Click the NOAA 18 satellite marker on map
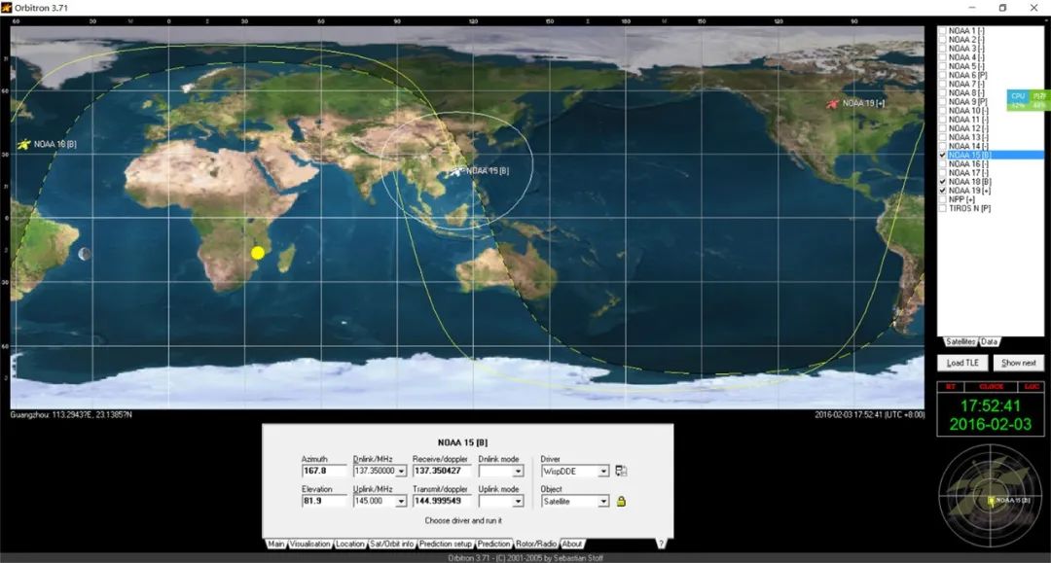The height and width of the screenshot is (563, 1051). click(x=24, y=144)
